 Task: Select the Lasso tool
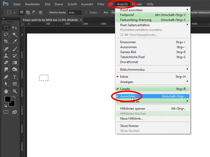(x=6, y=35)
